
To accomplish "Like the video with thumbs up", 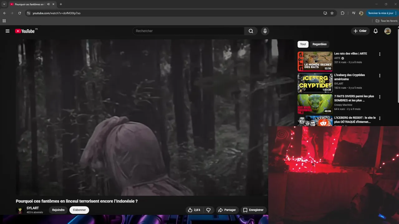I will (x=194, y=210).
